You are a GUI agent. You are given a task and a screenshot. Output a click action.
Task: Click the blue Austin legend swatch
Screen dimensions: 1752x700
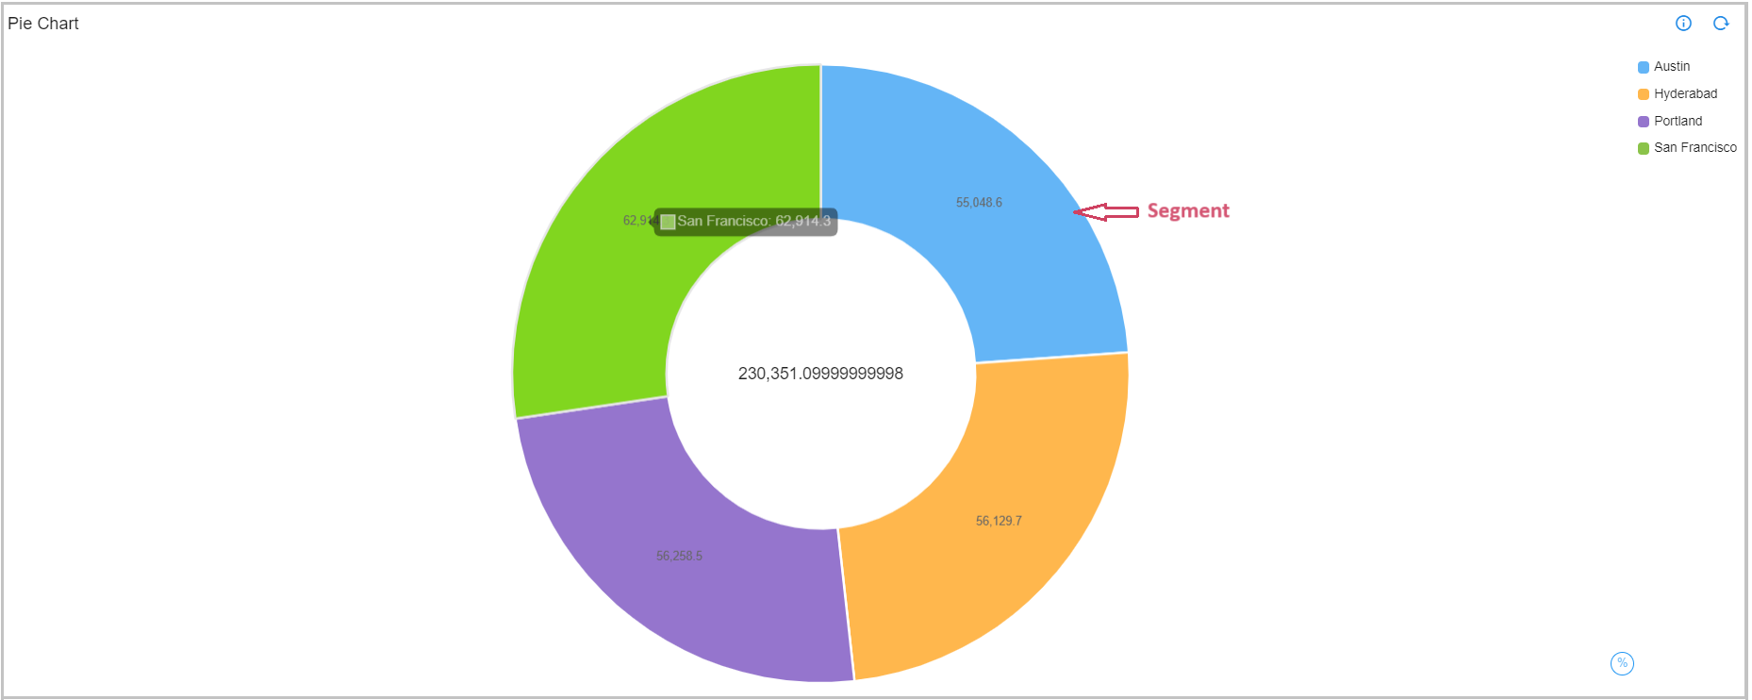(1644, 67)
